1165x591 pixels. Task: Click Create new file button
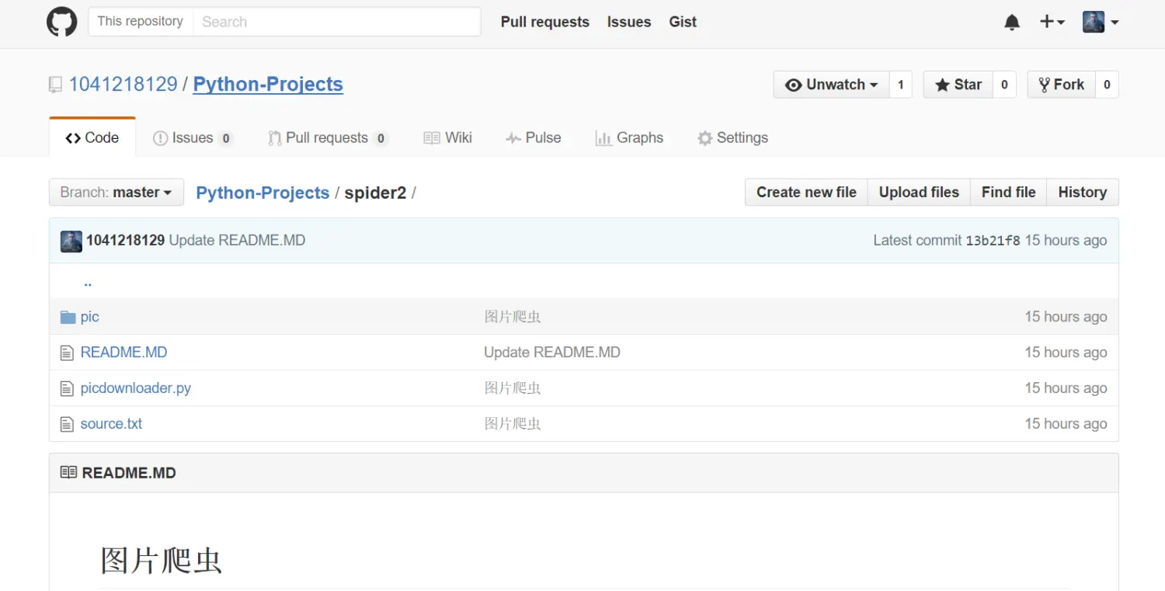(x=806, y=192)
